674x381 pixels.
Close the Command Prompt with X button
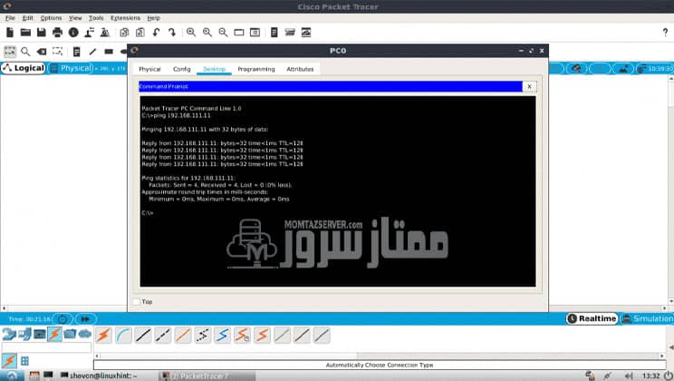(x=529, y=86)
